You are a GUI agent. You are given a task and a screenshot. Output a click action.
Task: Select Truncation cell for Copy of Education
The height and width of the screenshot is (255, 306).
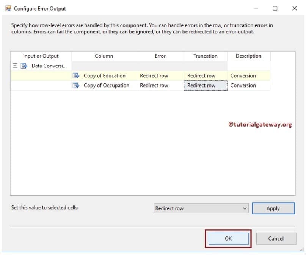[205, 75]
